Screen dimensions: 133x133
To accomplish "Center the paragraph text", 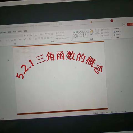I will [39, 39].
